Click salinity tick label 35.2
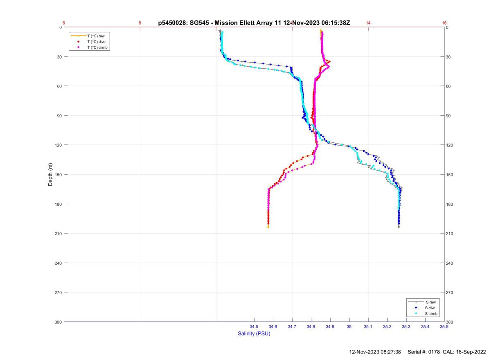The image size is (491, 362). pyautogui.click(x=387, y=326)
